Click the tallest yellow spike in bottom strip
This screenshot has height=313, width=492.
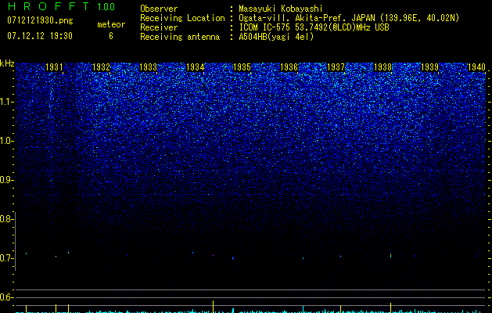pos(214,307)
